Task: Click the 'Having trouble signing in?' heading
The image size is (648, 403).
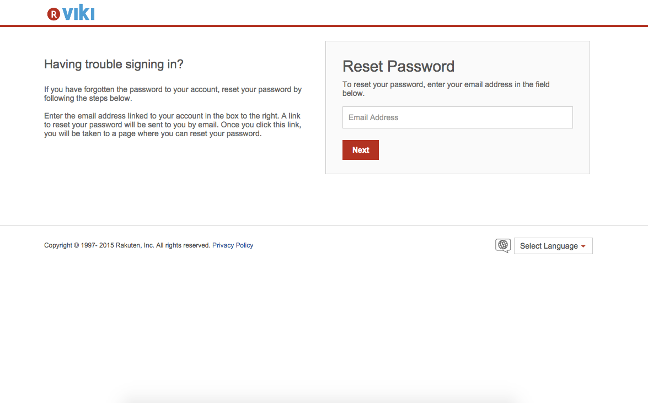Action: point(114,65)
